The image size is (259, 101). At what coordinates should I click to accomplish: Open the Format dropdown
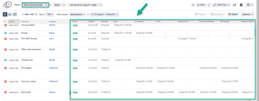[201, 14]
